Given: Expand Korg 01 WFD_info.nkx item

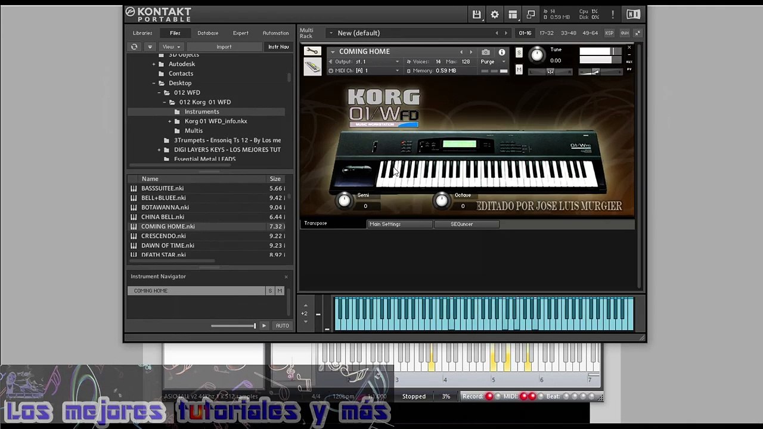Looking at the screenshot, I should pyautogui.click(x=170, y=122).
